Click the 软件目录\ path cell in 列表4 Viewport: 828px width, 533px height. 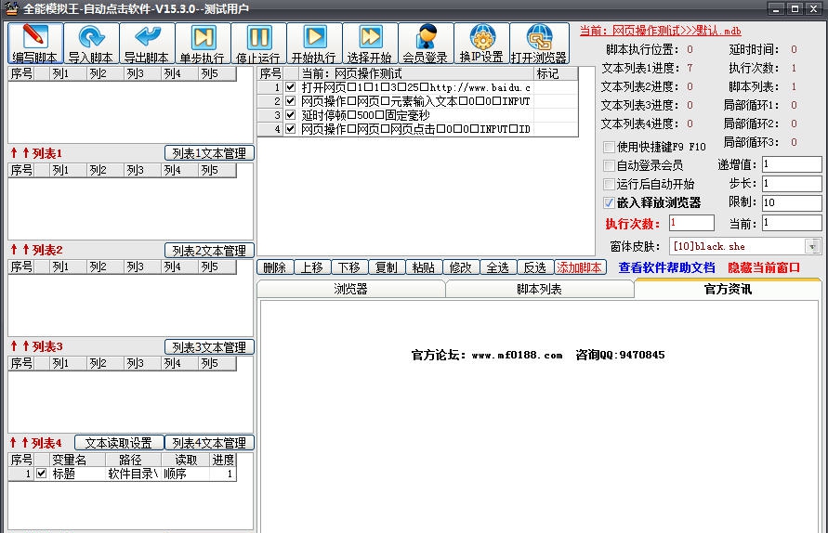point(133,474)
